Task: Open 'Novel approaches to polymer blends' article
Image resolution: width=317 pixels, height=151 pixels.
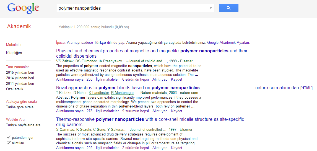Action: pyautogui.click(x=128, y=88)
